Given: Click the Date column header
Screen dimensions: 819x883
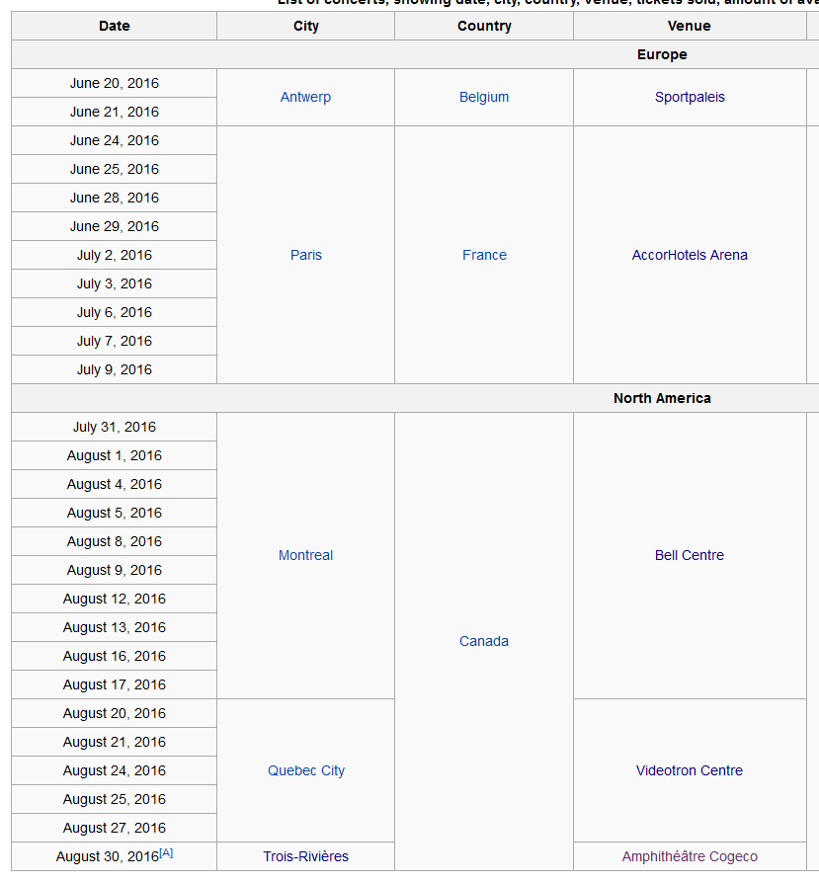Looking at the screenshot, I should (115, 26).
